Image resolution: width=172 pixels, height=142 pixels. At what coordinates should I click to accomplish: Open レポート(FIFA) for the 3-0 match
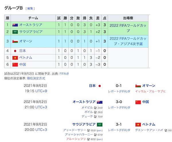tap(118, 108)
